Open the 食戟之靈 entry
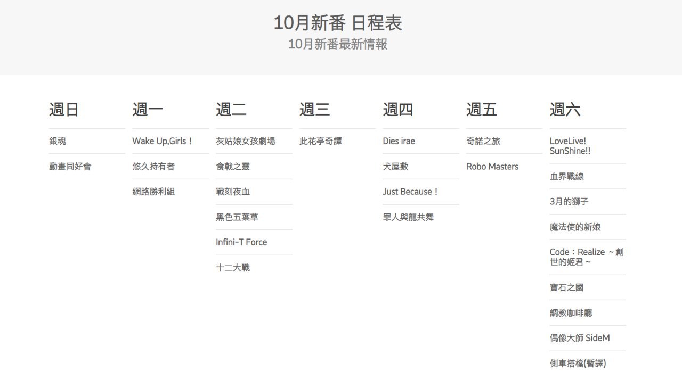 coord(233,167)
